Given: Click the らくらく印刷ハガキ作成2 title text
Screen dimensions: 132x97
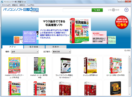Looking at the screenshot, I should (x=116, y=75).
